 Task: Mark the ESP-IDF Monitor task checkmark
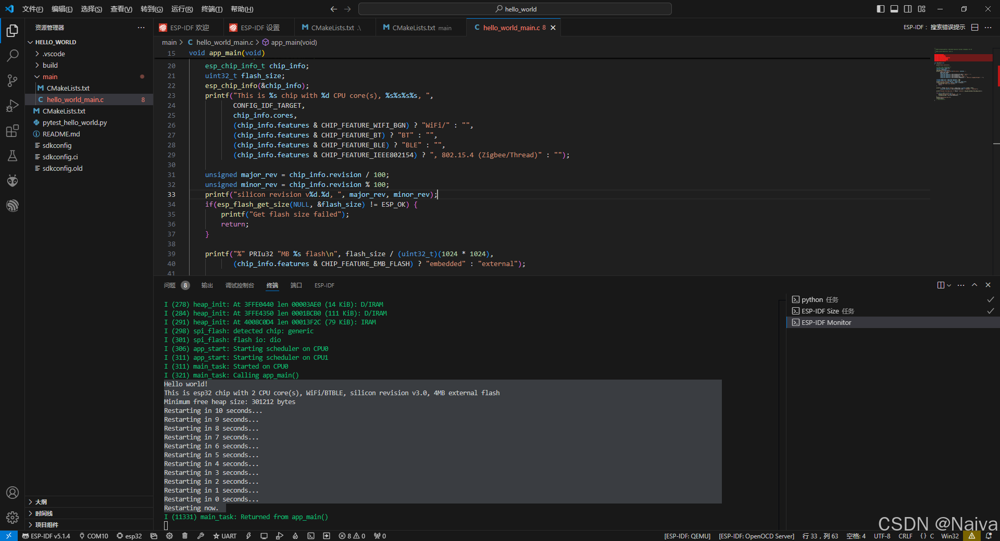(x=991, y=322)
